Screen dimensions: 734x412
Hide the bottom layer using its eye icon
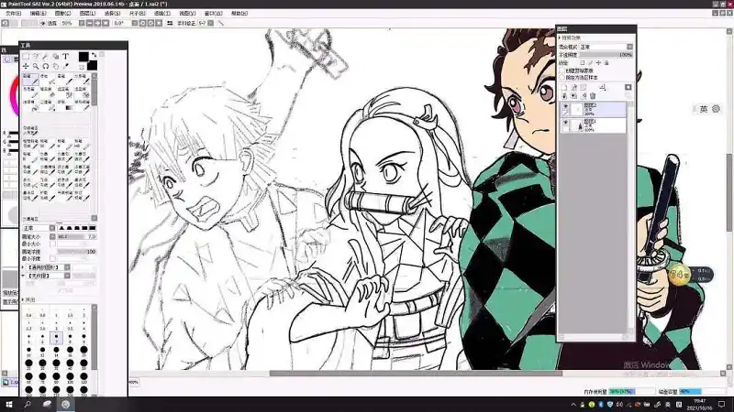(x=565, y=123)
